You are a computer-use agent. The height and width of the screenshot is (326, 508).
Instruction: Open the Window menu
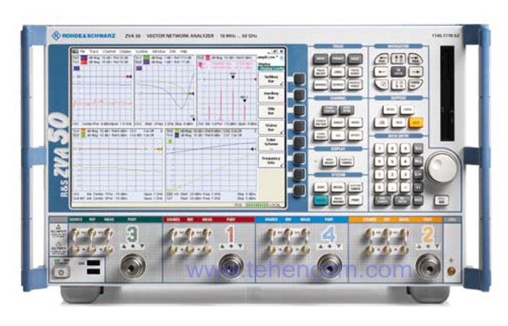[158, 51]
